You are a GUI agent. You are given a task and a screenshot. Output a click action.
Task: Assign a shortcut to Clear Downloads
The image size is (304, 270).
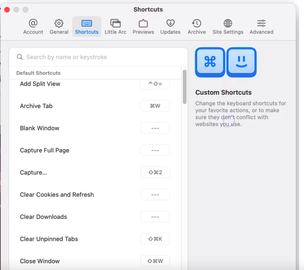tap(155, 217)
